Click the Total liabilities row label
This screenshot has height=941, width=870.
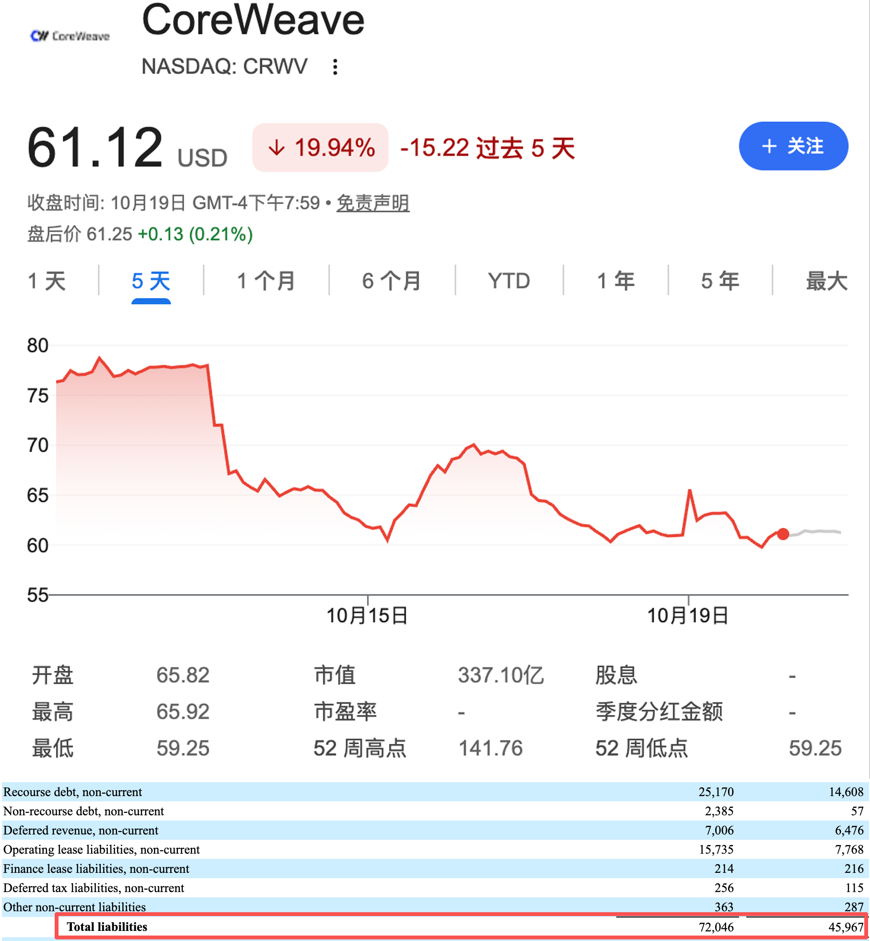(x=107, y=927)
